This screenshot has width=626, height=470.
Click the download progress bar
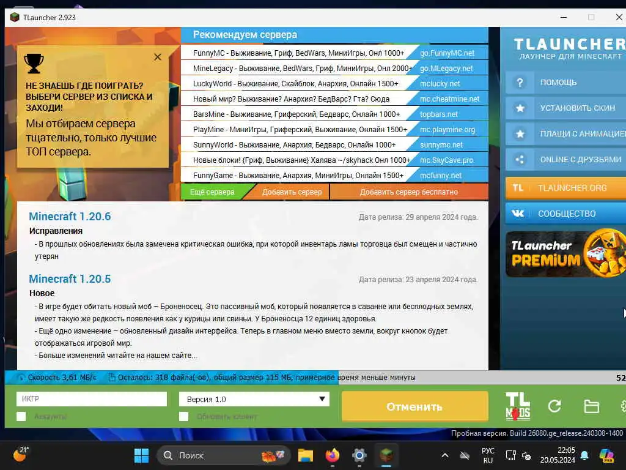pos(315,377)
